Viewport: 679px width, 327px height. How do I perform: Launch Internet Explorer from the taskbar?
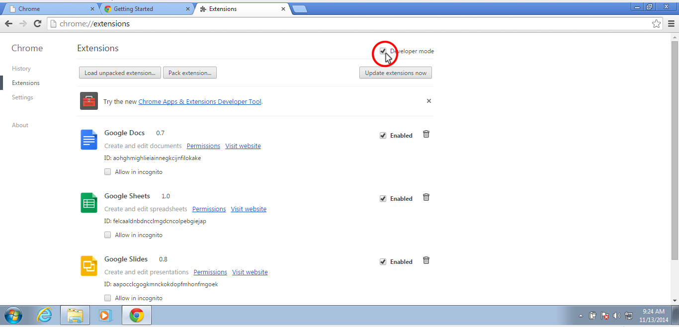point(45,315)
